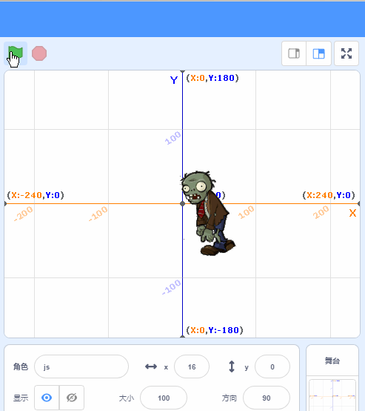Show the sprite using the eye button
This screenshot has height=411, width=365.
point(47,398)
